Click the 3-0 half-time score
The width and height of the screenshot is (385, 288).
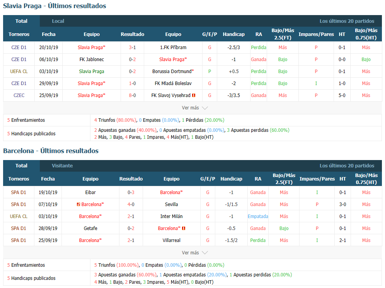(343, 204)
